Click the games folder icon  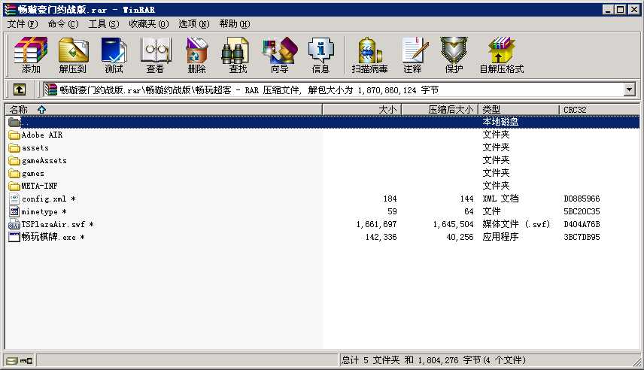pos(14,173)
